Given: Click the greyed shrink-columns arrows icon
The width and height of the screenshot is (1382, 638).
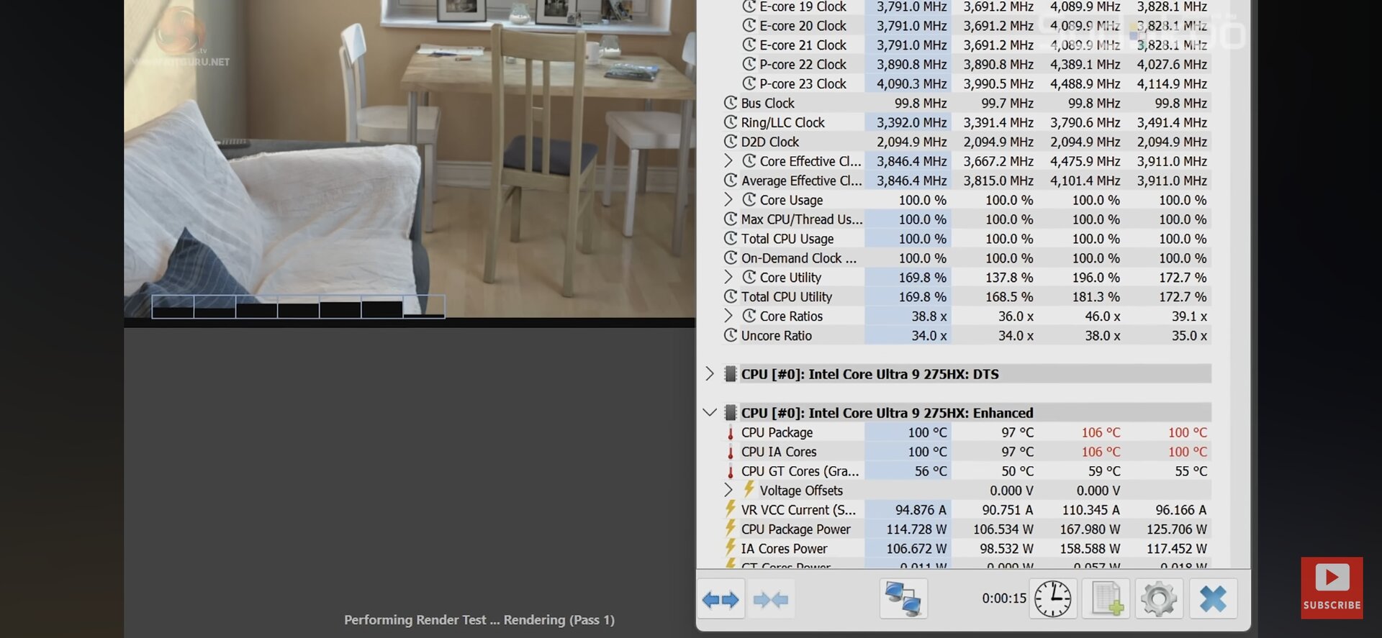Looking at the screenshot, I should click(770, 599).
